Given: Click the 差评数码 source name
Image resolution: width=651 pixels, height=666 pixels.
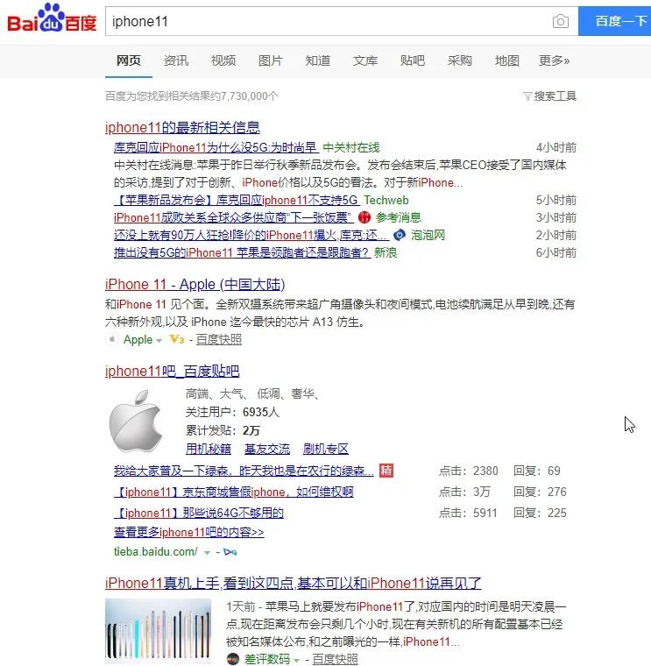Looking at the screenshot, I should pos(266,659).
